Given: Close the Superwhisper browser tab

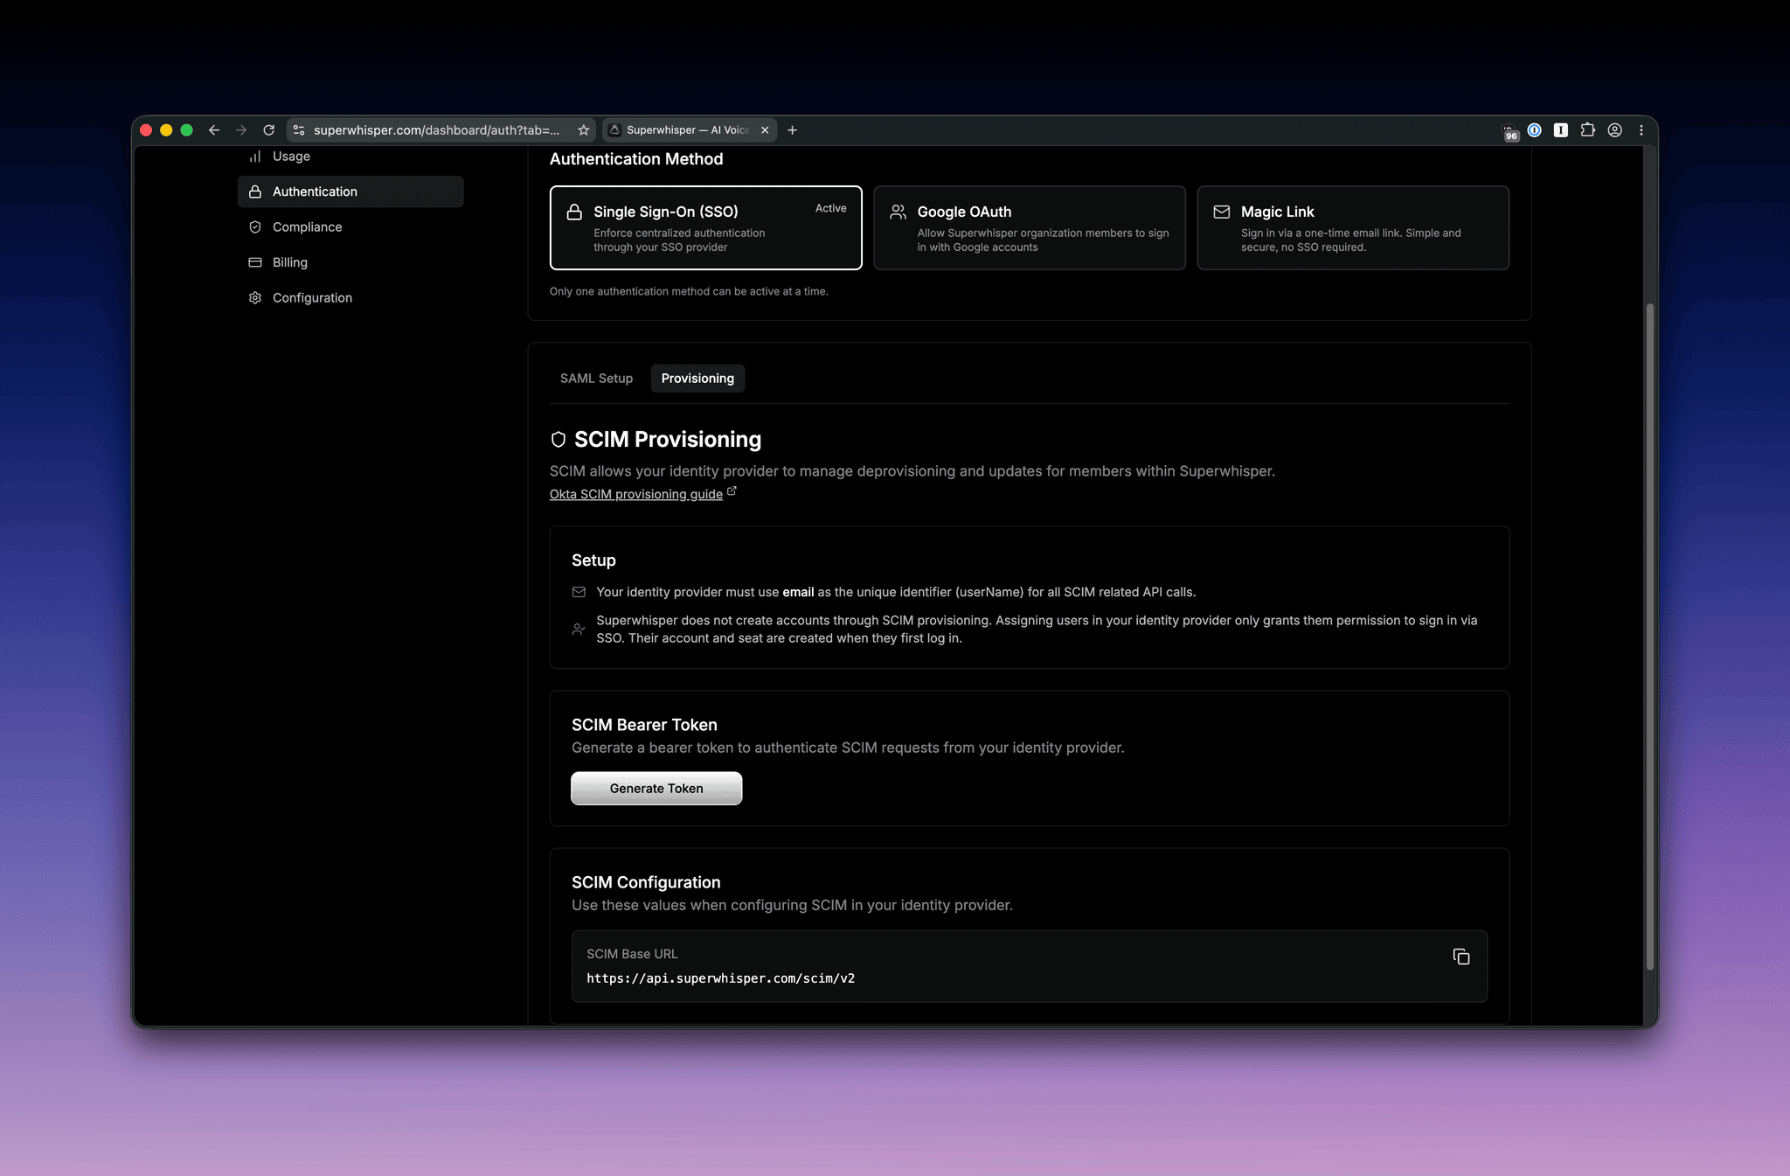Looking at the screenshot, I should click(765, 130).
